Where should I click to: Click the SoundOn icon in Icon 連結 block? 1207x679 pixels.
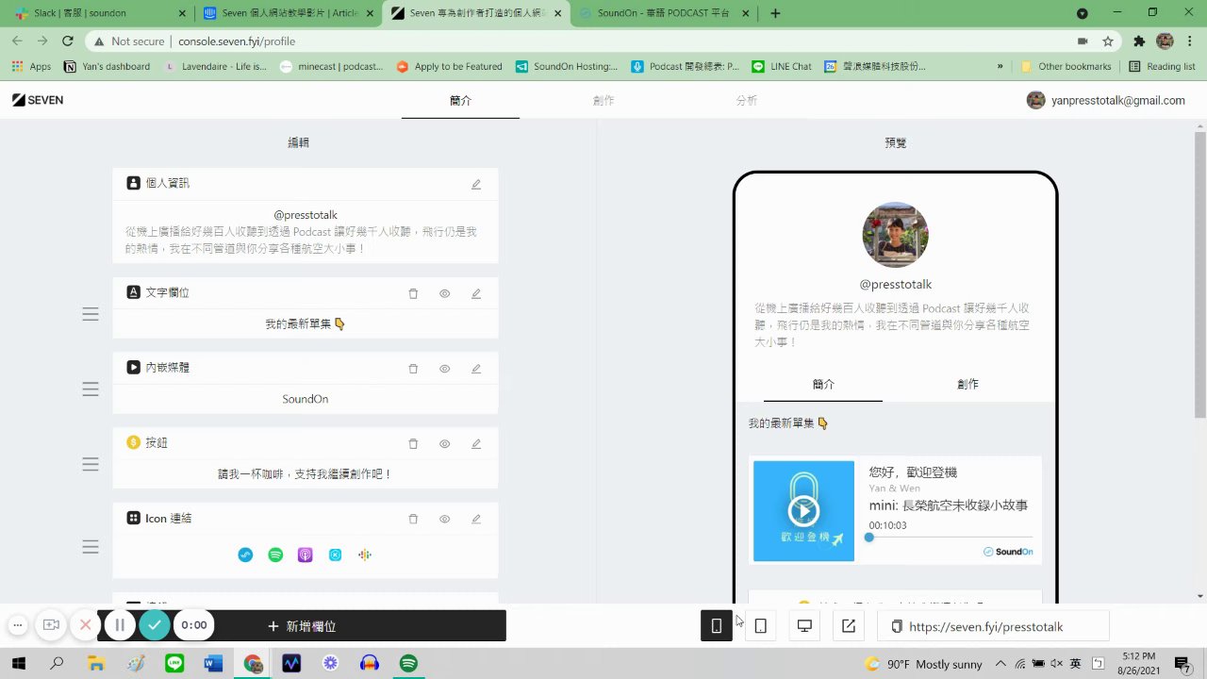[x=246, y=555]
